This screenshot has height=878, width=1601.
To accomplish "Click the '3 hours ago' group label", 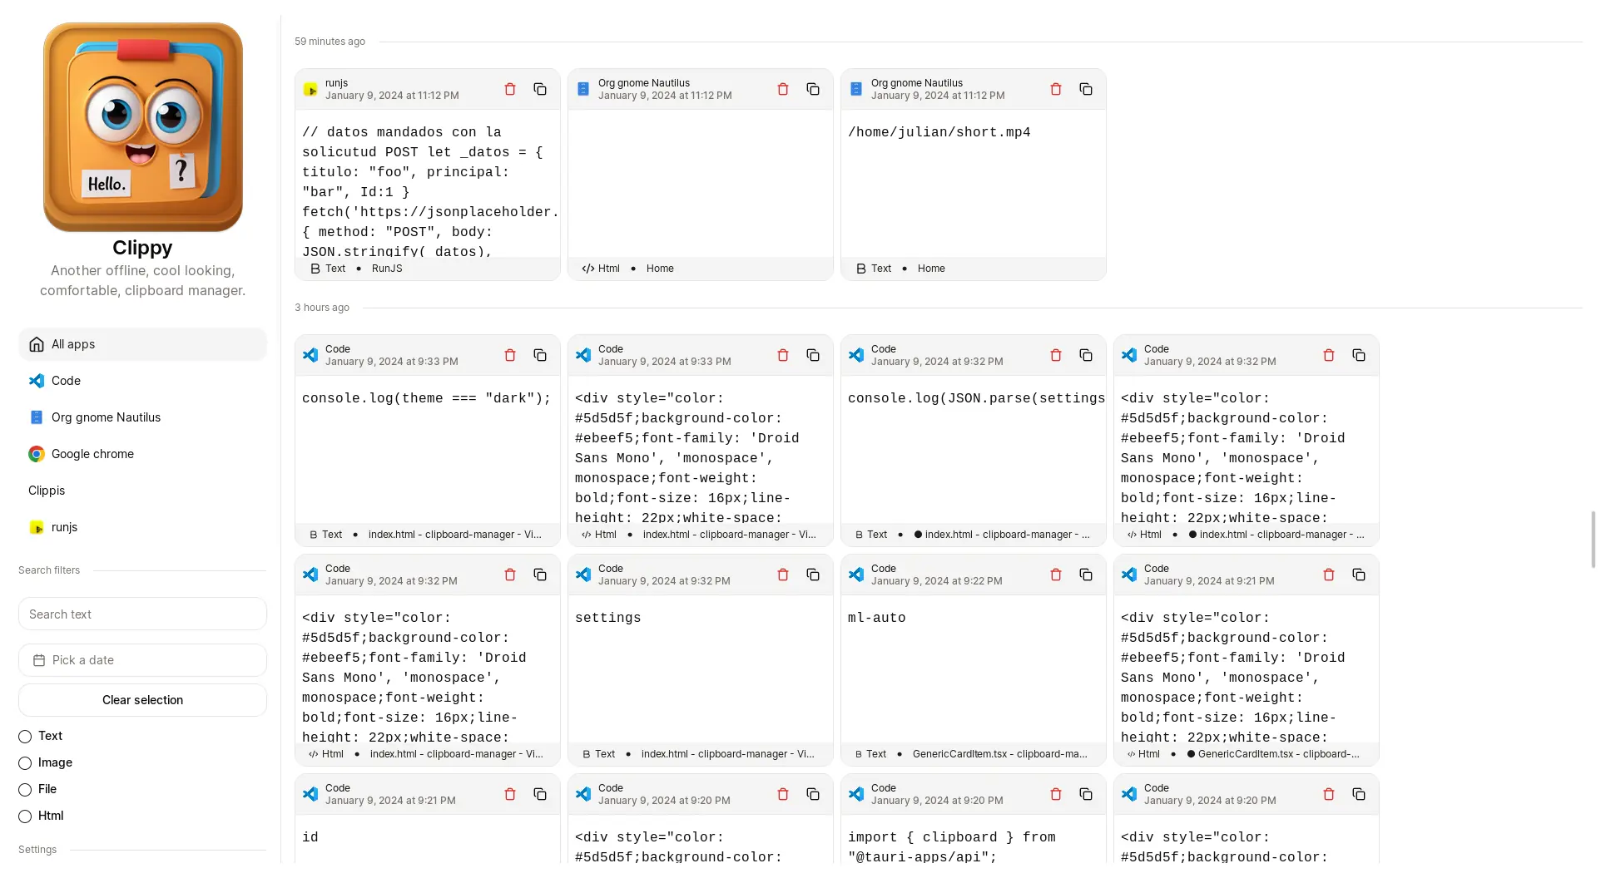I will click(322, 308).
